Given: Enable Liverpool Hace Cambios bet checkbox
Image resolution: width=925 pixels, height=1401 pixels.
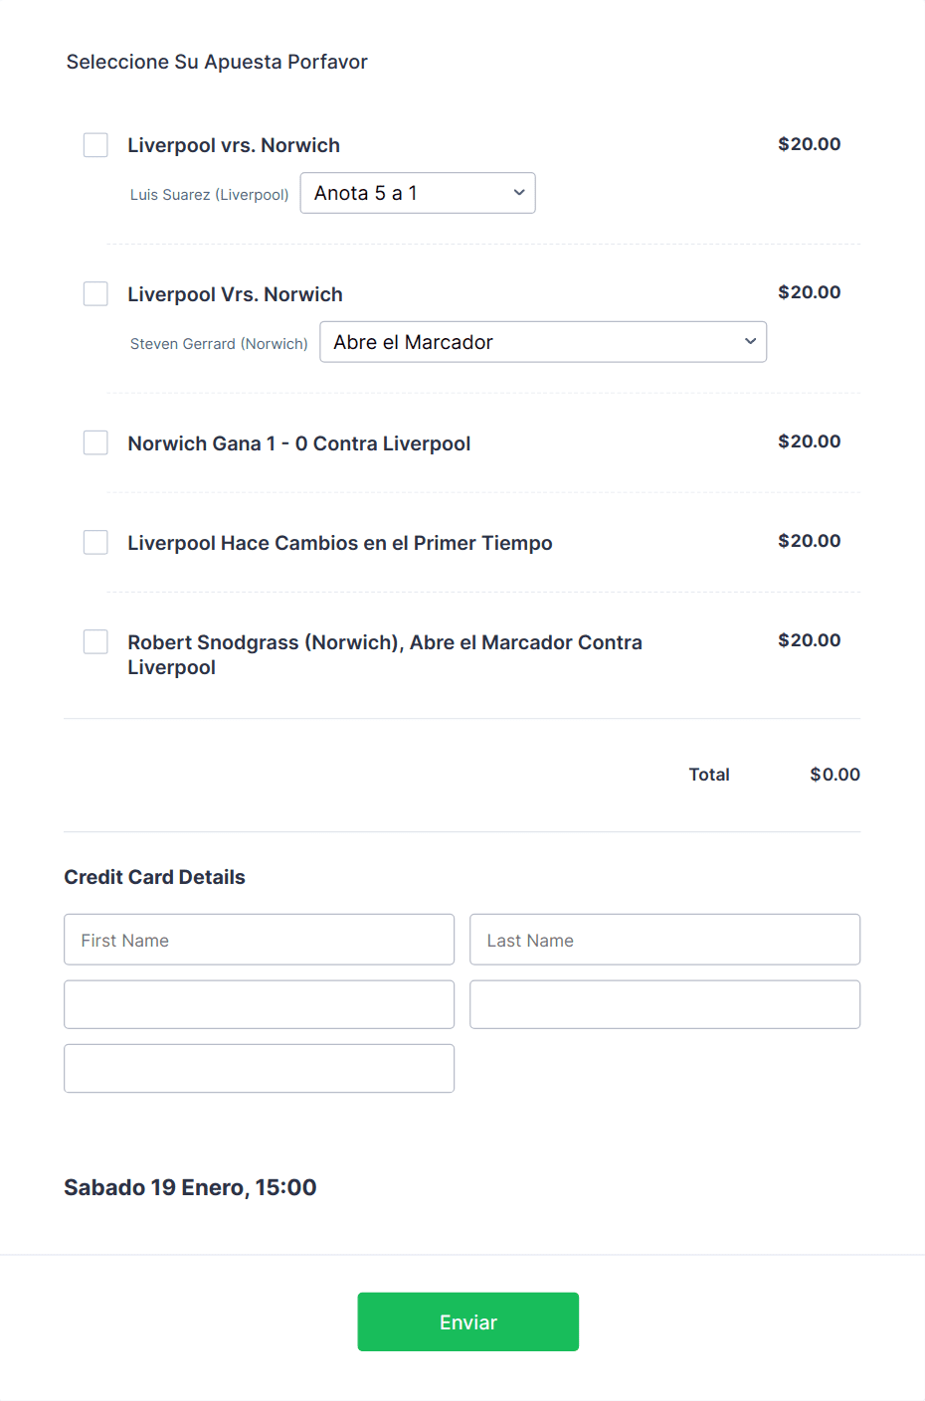Looking at the screenshot, I should tap(95, 542).
